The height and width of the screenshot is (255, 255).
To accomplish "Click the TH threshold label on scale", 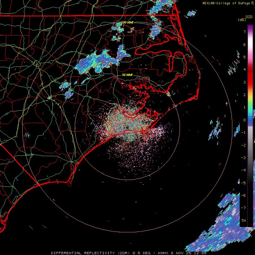I will click(x=243, y=221).
